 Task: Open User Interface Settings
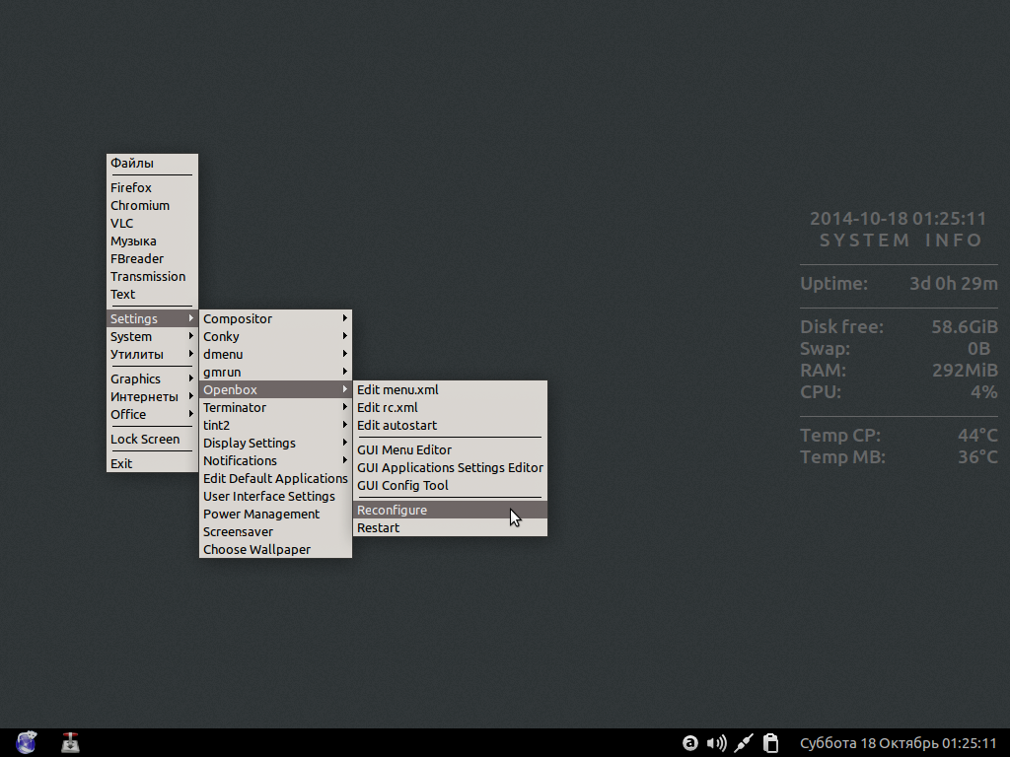(x=276, y=497)
